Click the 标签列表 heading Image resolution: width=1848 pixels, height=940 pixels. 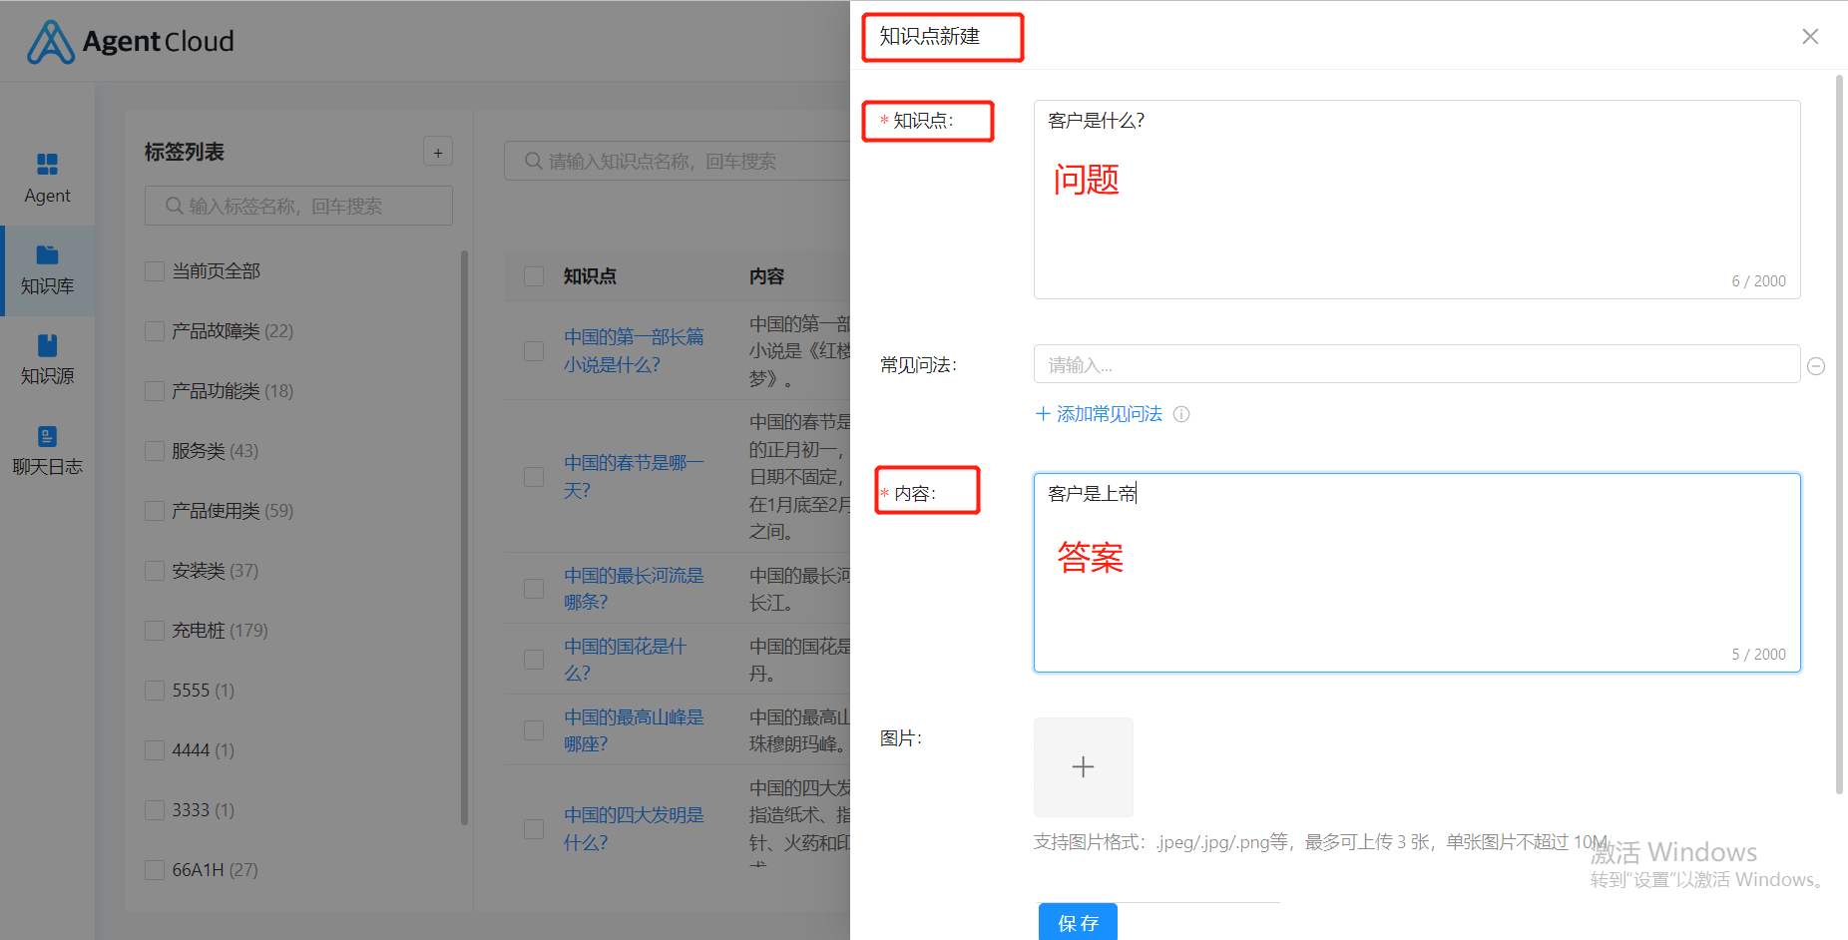tap(185, 152)
